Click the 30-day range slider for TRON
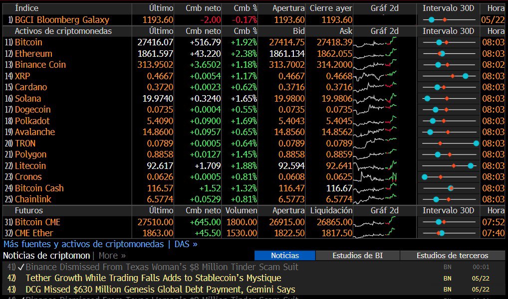This screenshot has height=299, width=508. pyautogui.click(x=450, y=143)
